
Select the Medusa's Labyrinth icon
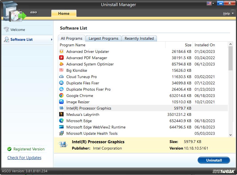[61, 114]
